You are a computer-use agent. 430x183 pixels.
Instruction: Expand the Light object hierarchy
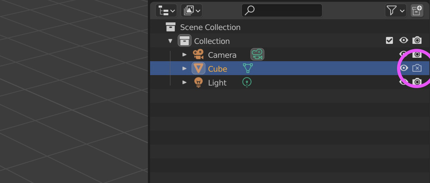coord(185,82)
